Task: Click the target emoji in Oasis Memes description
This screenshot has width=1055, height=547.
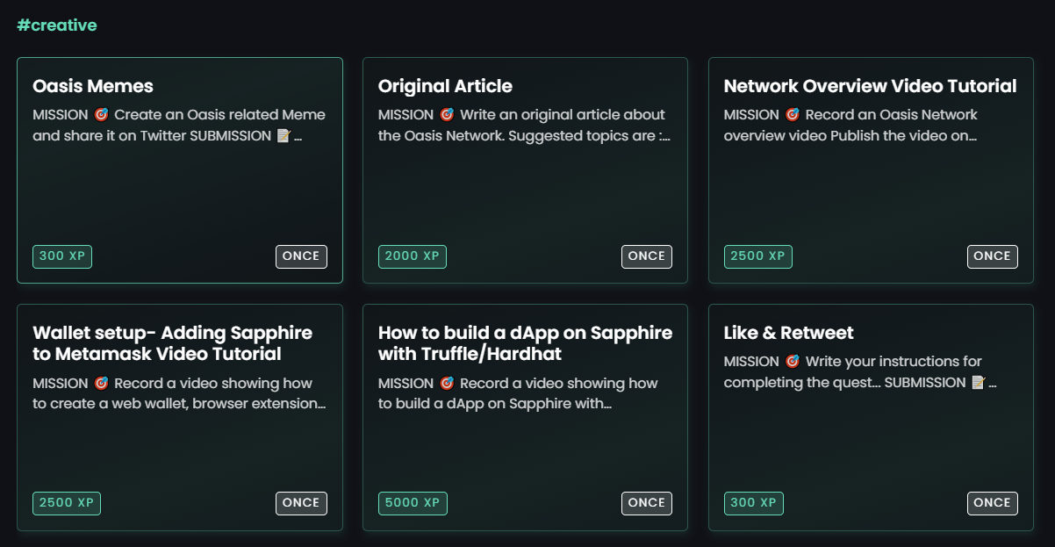Action: [102, 115]
